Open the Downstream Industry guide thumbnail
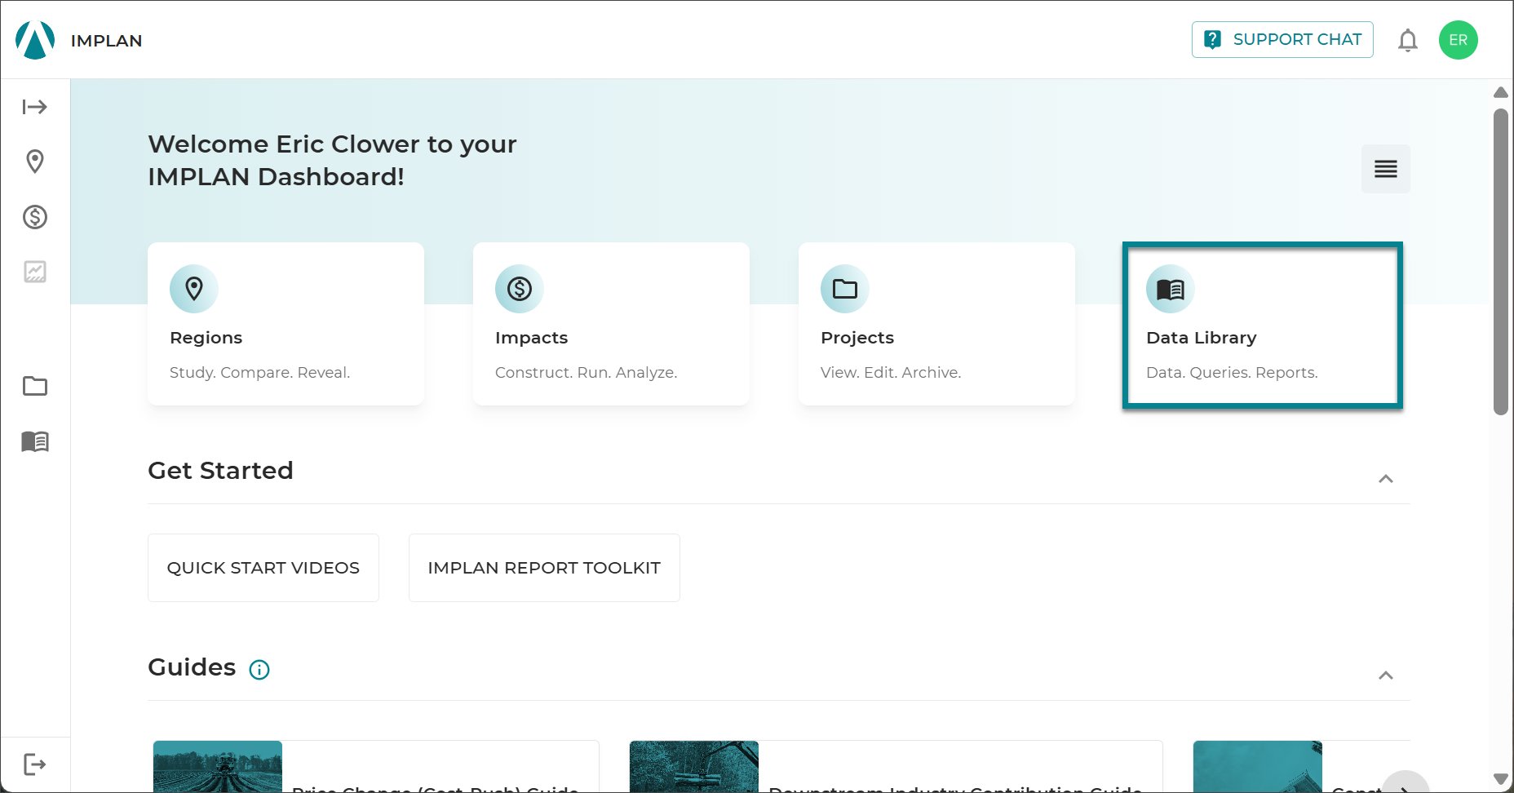This screenshot has width=1514, height=793. 694,766
